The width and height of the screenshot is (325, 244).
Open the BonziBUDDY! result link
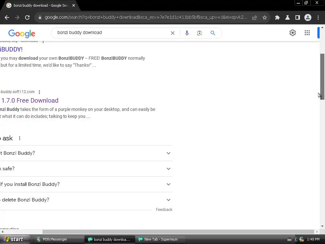(x=11, y=49)
